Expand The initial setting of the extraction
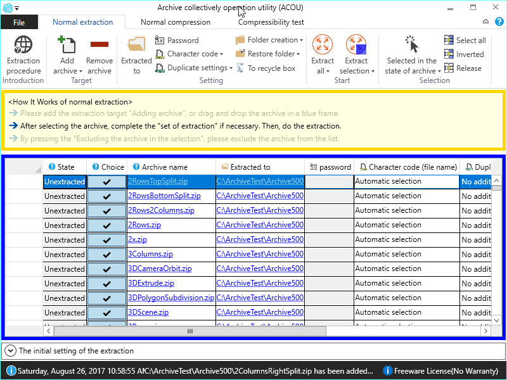Screen dimensions: 507x380 (10, 351)
